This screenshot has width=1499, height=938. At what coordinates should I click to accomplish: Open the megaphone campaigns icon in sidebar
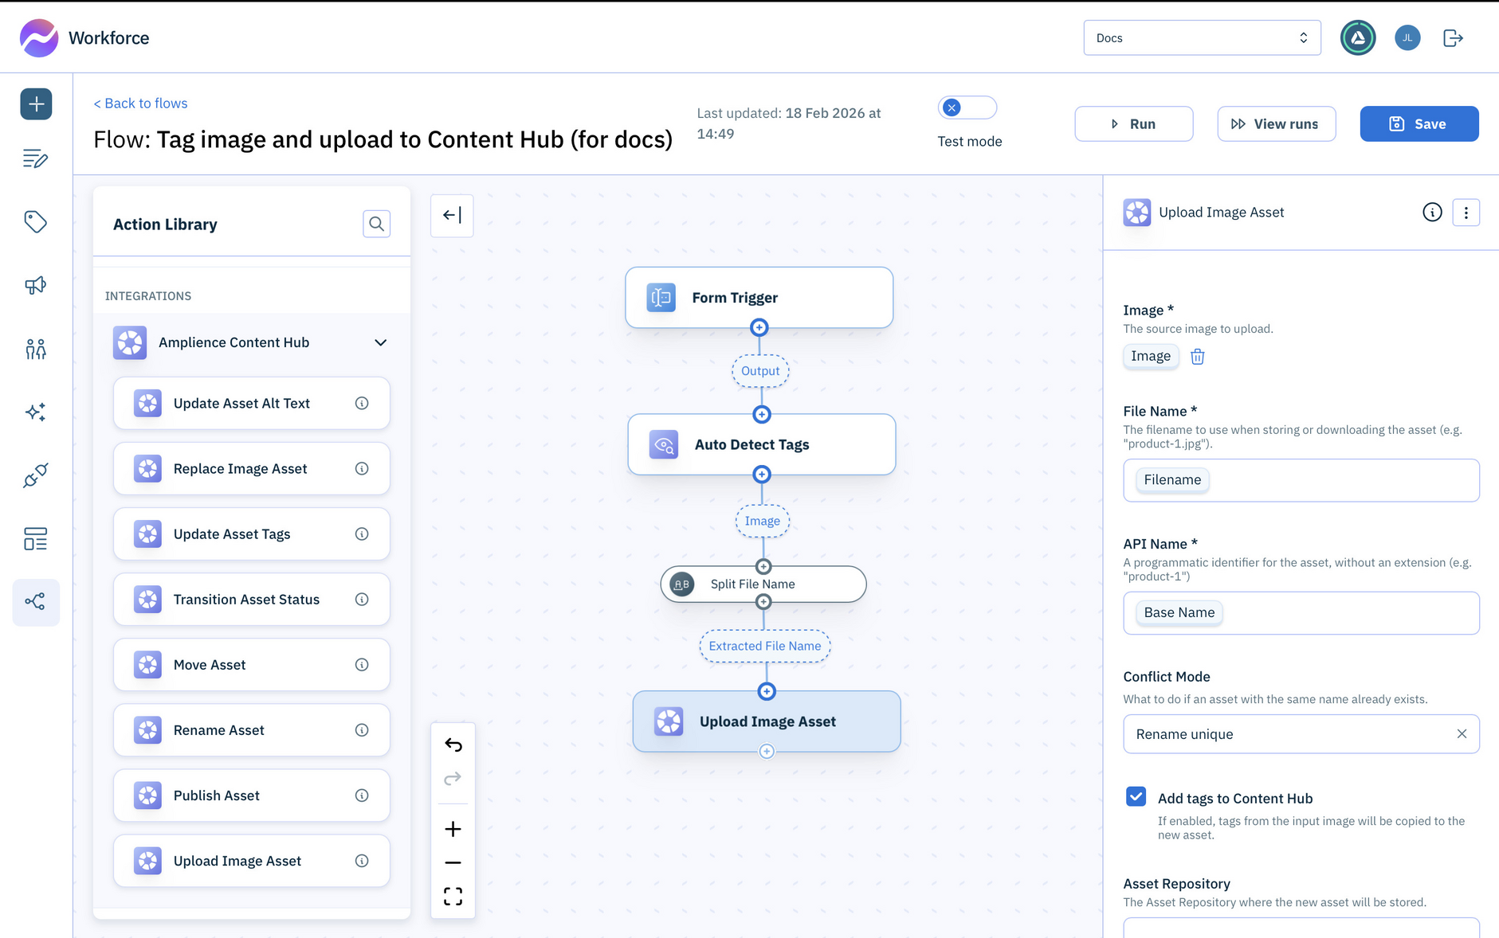click(x=36, y=285)
